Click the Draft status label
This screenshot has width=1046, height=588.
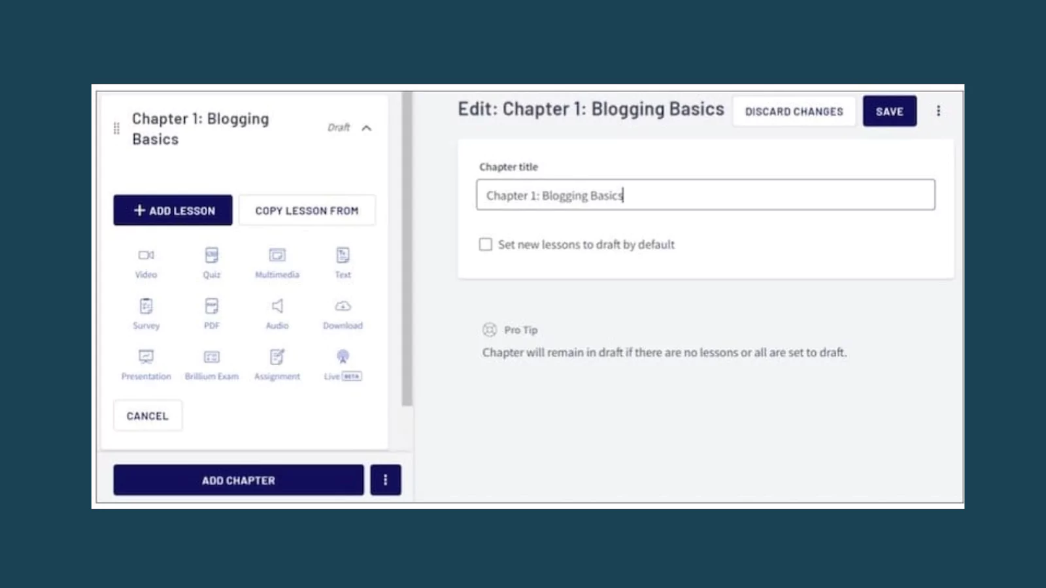coord(339,127)
